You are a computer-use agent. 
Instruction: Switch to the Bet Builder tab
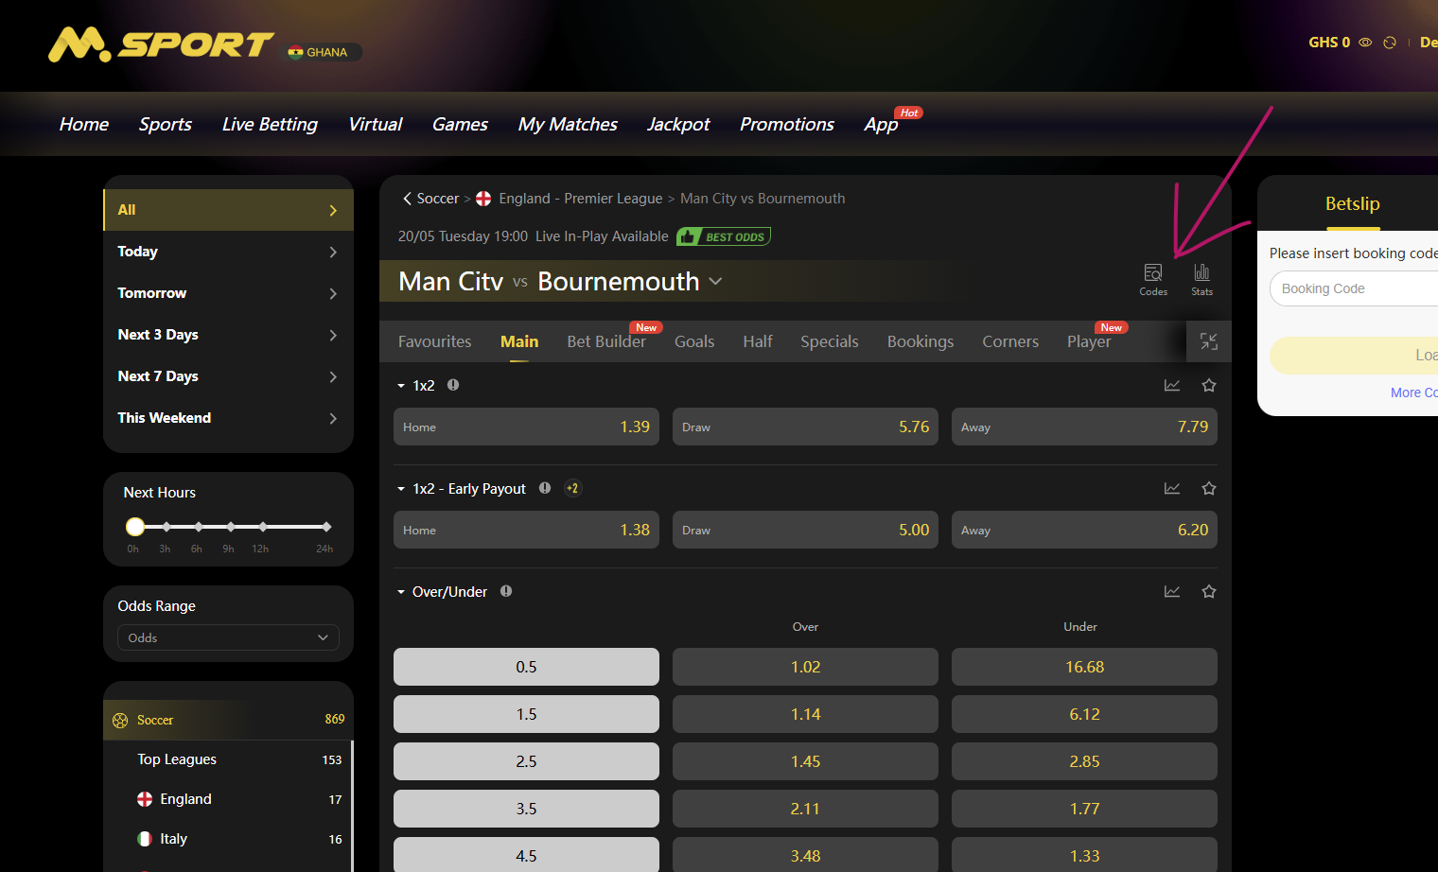tap(606, 341)
